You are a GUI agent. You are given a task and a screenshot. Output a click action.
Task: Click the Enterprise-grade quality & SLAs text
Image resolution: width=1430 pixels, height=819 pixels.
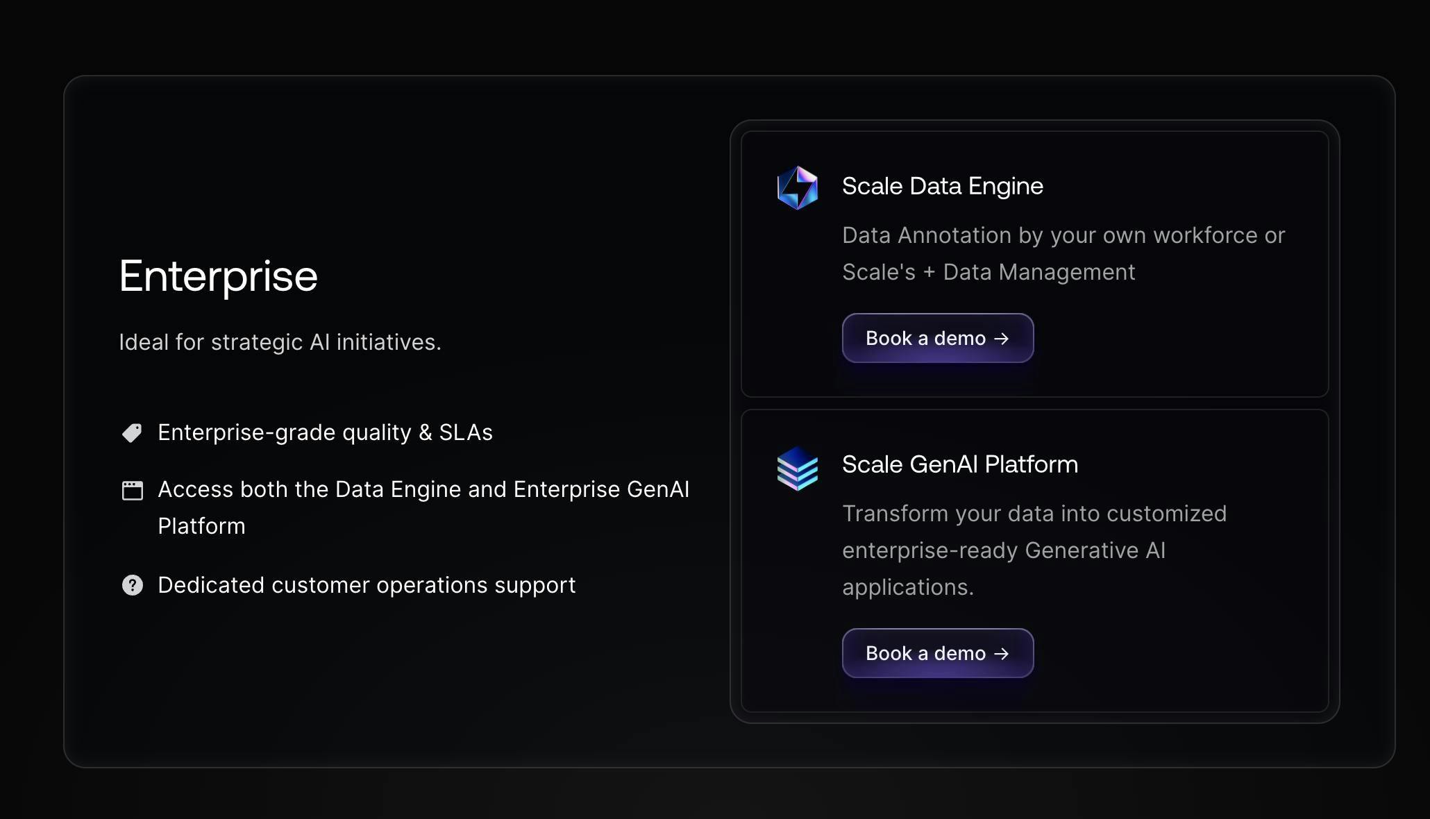tap(325, 432)
